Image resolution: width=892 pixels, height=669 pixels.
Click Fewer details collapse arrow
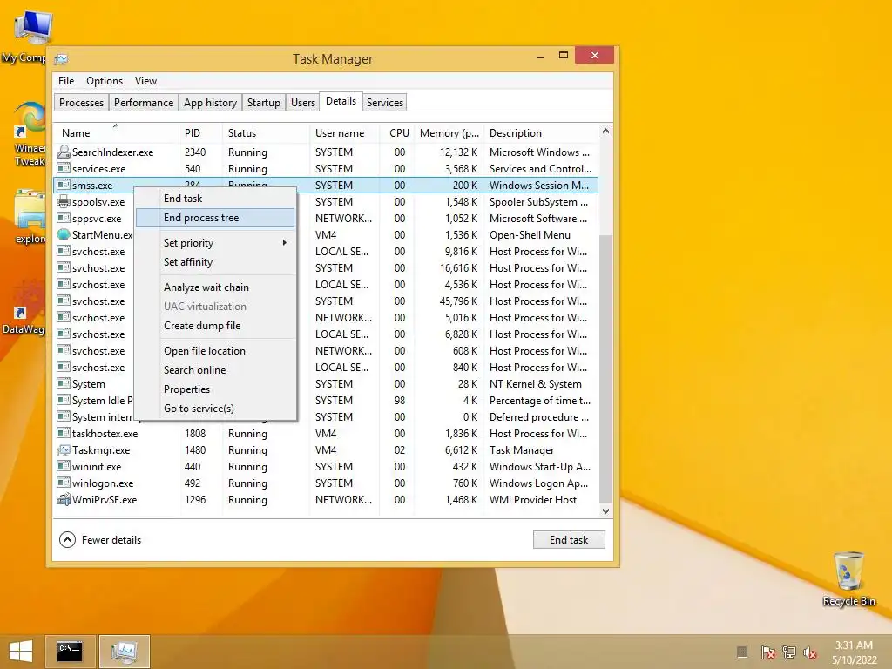67,539
